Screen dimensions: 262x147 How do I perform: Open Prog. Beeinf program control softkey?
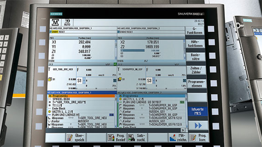point(117,138)
